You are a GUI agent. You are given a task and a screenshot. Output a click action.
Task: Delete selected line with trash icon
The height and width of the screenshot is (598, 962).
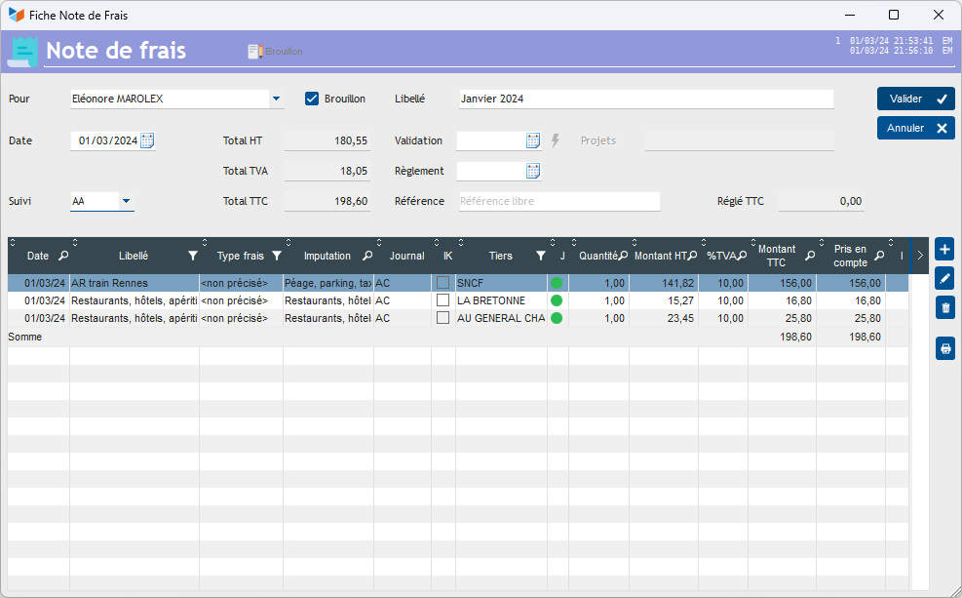click(x=944, y=308)
